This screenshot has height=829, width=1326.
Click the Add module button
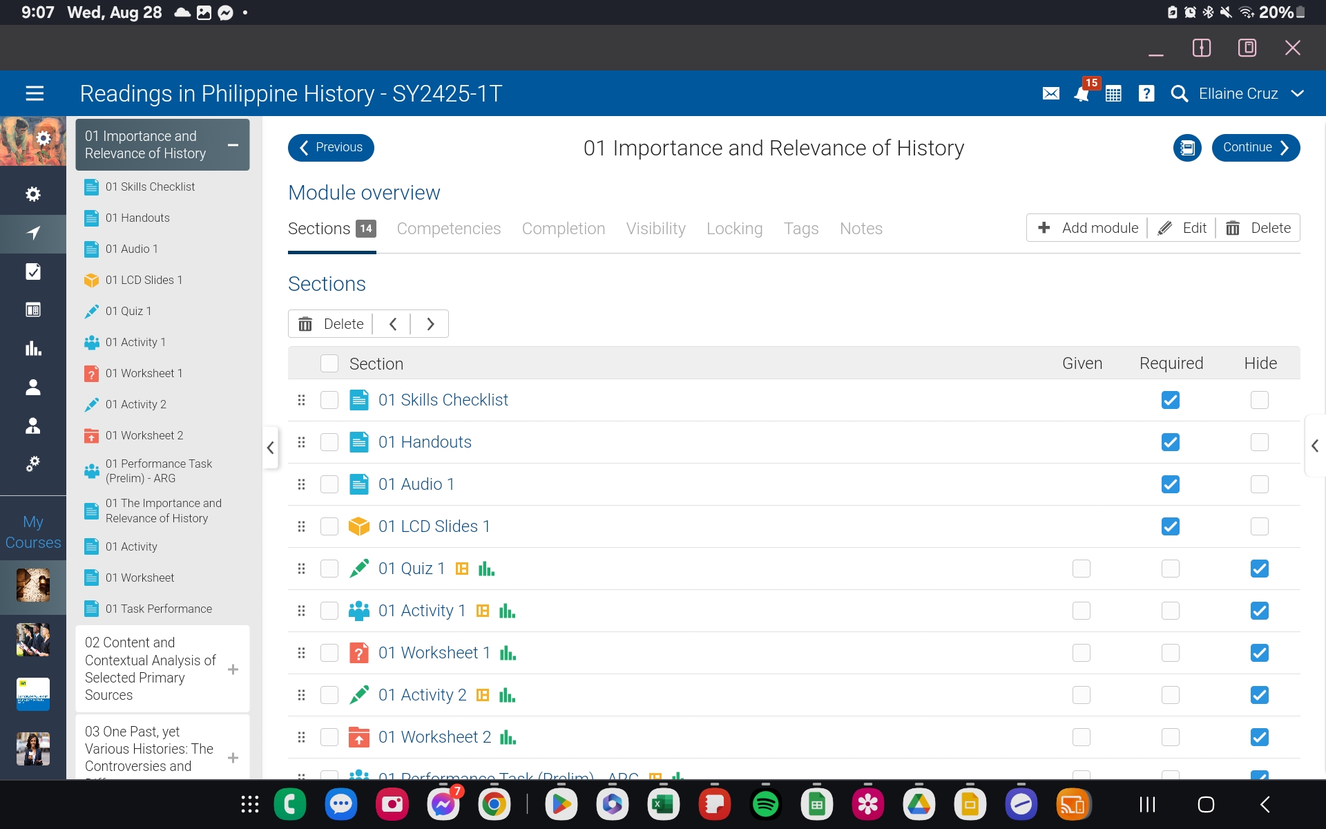coord(1088,228)
